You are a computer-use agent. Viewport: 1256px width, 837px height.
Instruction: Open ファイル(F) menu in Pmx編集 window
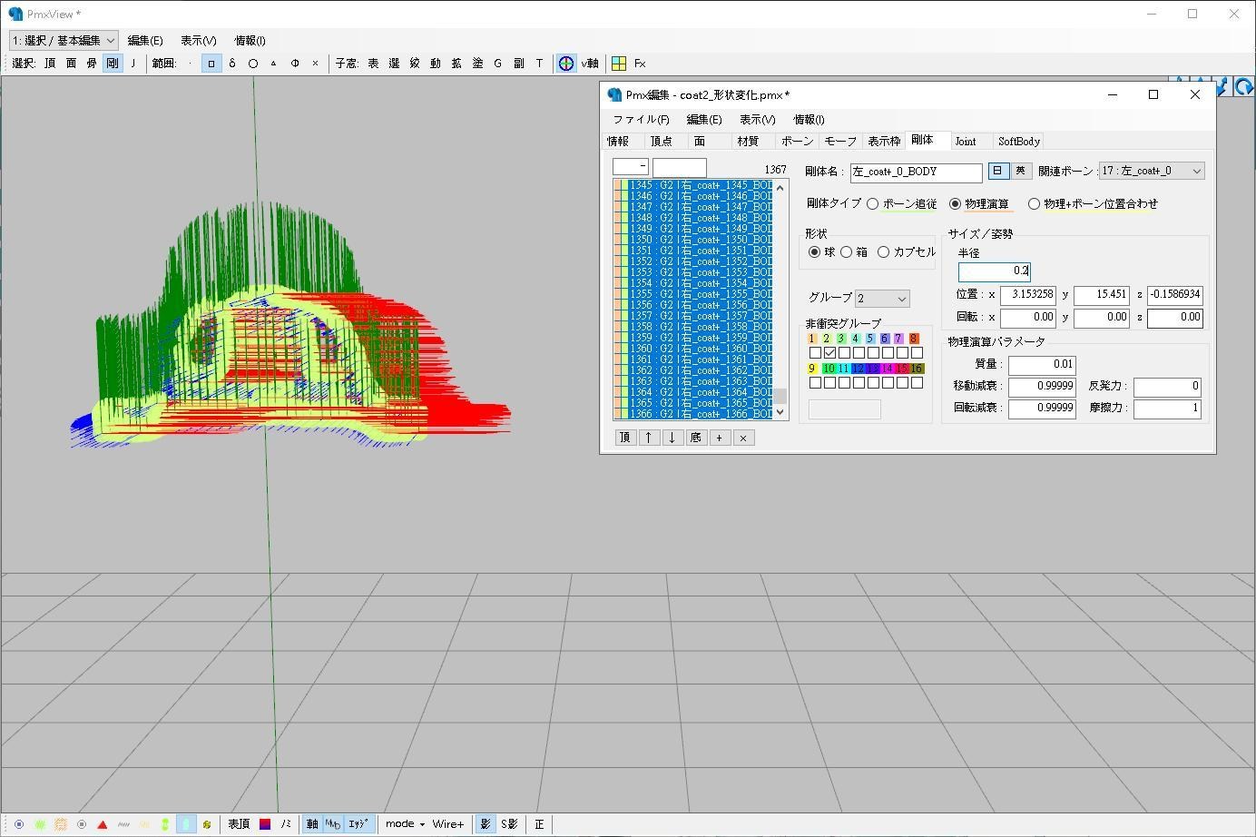coord(641,119)
